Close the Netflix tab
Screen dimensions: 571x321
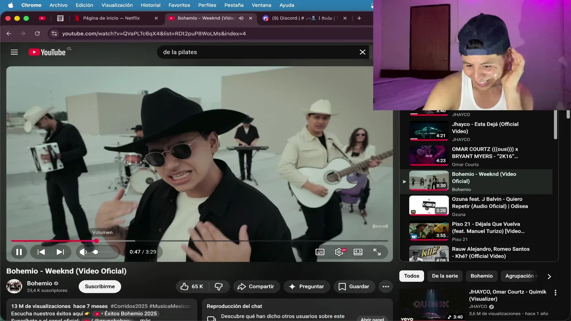[x=156, y=18]
